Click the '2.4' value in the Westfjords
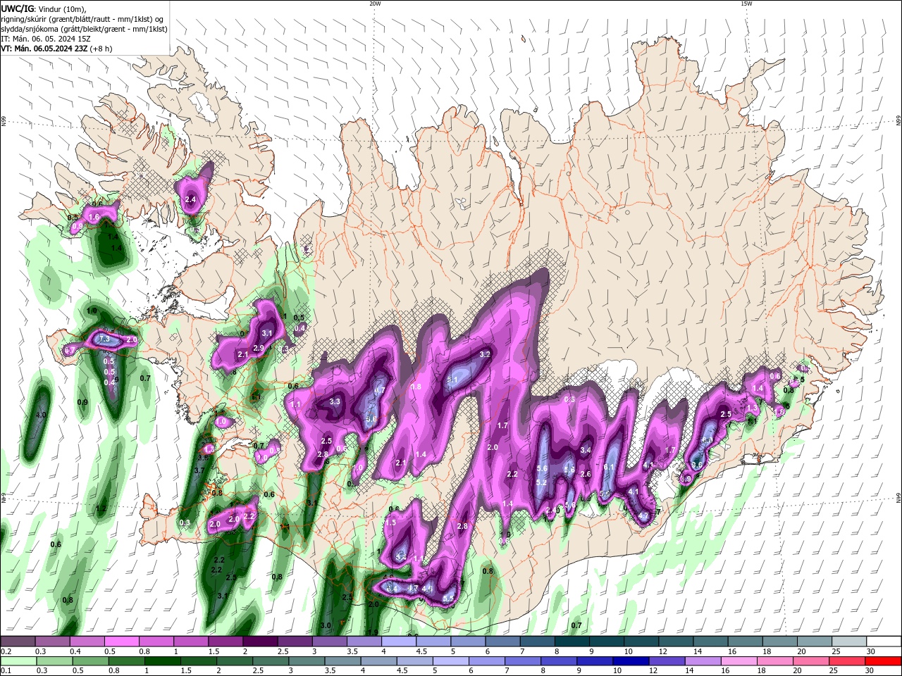Screen dimensions: 902x676 click(x=190, y=200)
